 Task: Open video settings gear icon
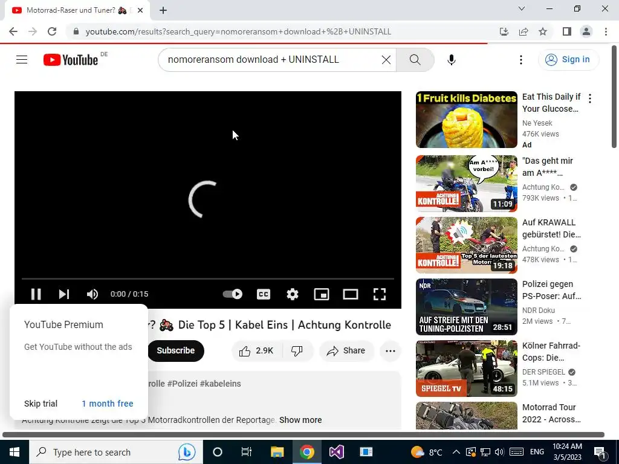point(293,294)
